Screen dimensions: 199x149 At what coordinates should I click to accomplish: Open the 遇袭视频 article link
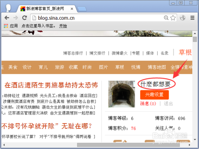(x=30, y=96)
